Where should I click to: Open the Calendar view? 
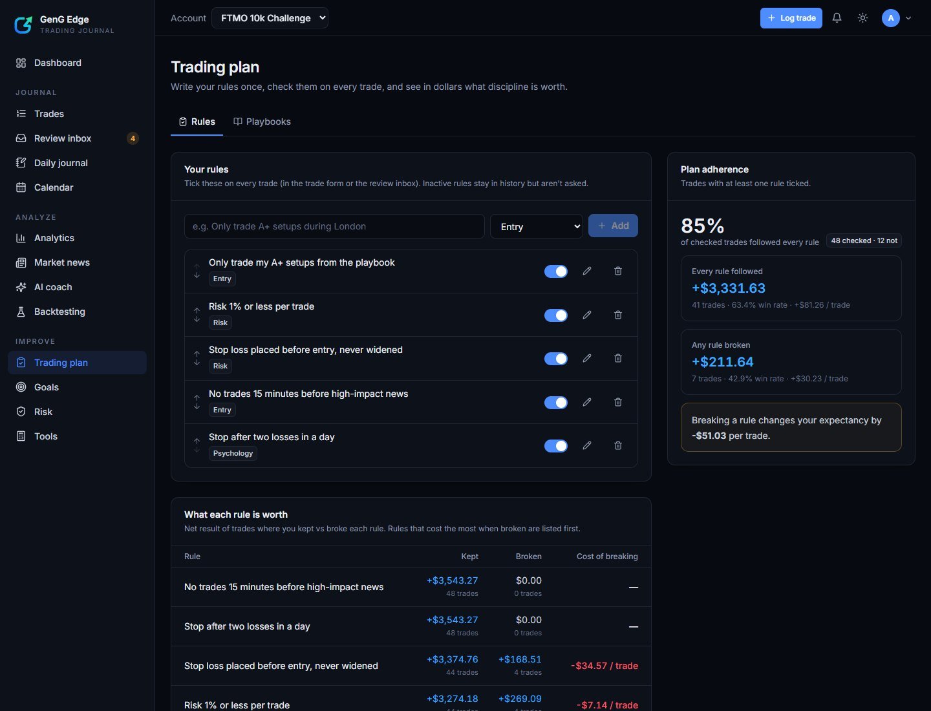pyautogui.click(x=78, y=187)
